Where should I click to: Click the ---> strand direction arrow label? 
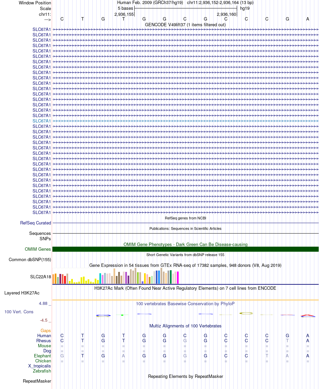[x=48, y=20]
